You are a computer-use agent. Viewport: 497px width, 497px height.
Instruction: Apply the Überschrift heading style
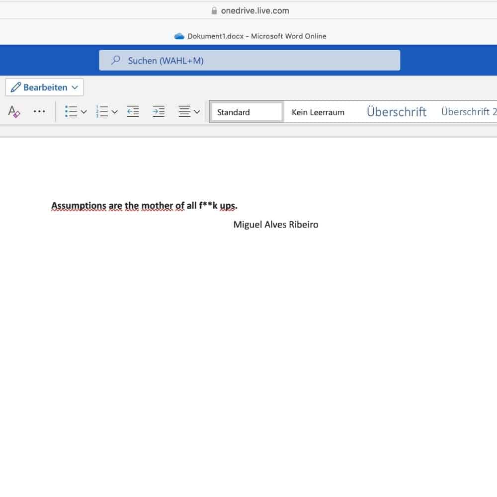coord(396,112)
